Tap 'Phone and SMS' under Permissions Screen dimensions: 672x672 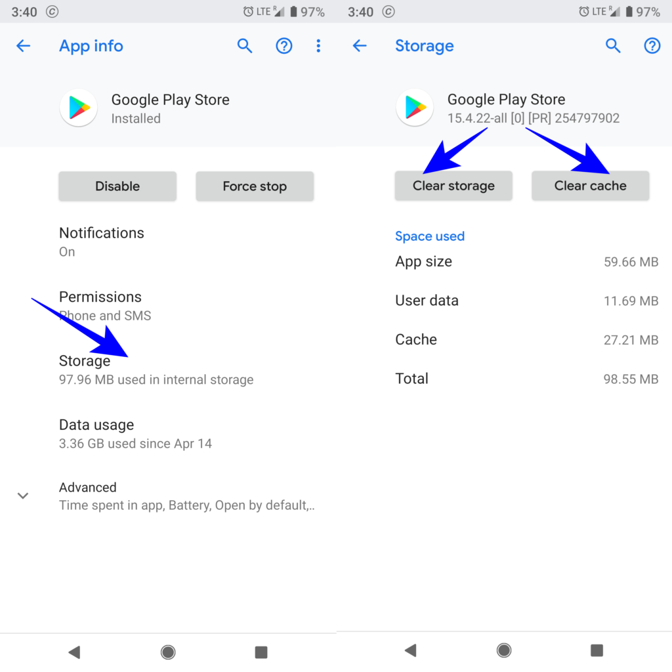105,316
